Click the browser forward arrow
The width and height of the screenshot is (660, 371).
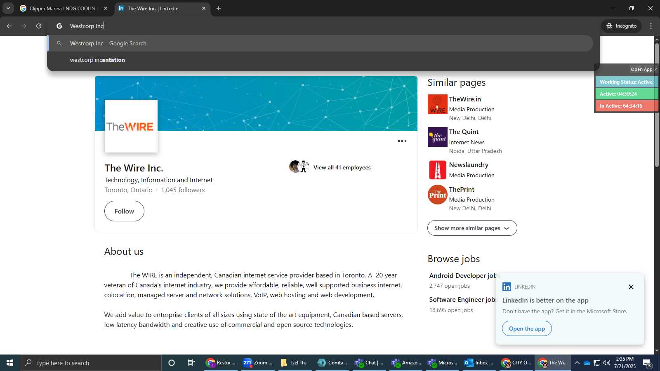24,26
